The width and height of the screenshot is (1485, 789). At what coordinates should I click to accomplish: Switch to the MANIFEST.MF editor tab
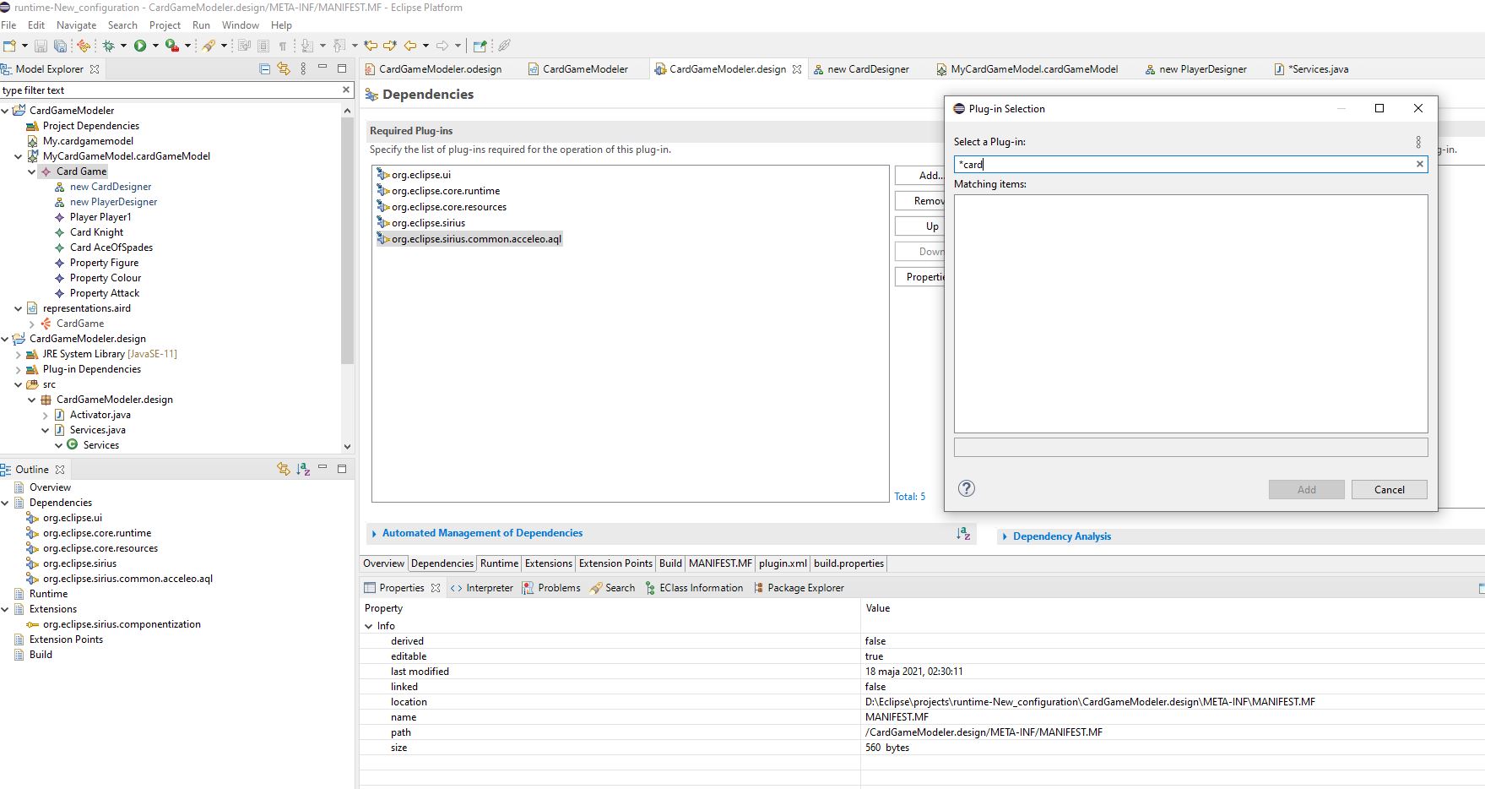coord(720,563)
